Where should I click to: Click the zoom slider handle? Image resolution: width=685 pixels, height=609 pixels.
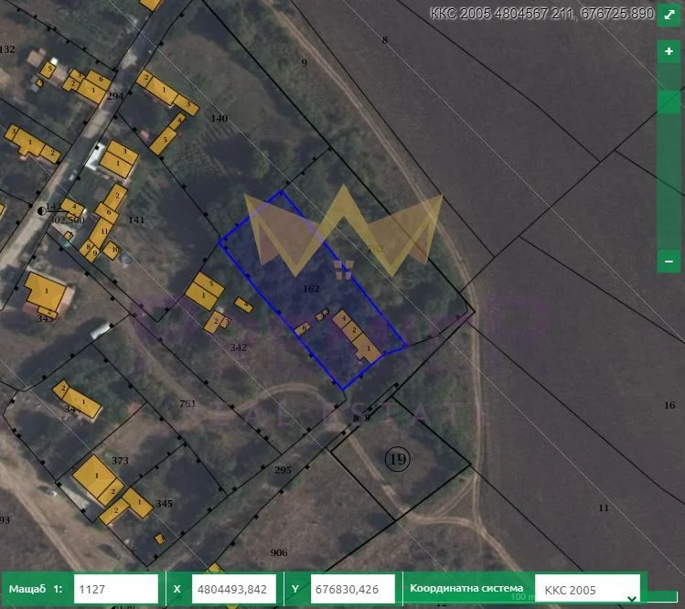668,101
